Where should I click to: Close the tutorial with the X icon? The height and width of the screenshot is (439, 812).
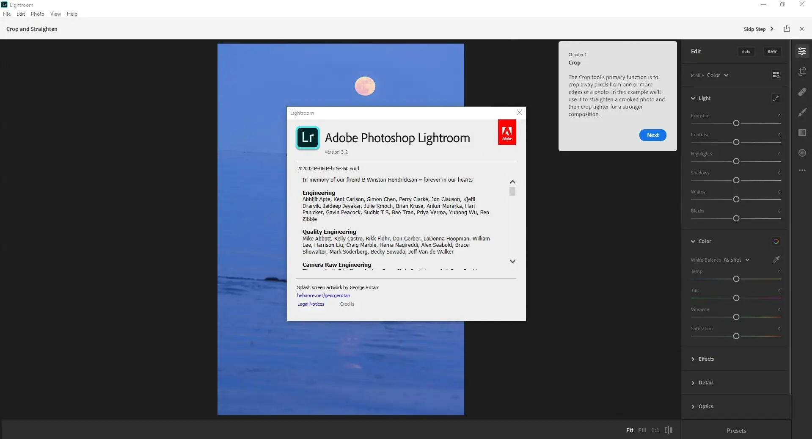[x=801, y=29]
